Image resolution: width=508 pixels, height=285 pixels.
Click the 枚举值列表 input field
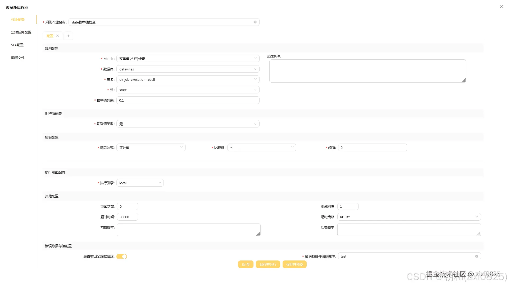pyautogui.click(x=188, y=100)
